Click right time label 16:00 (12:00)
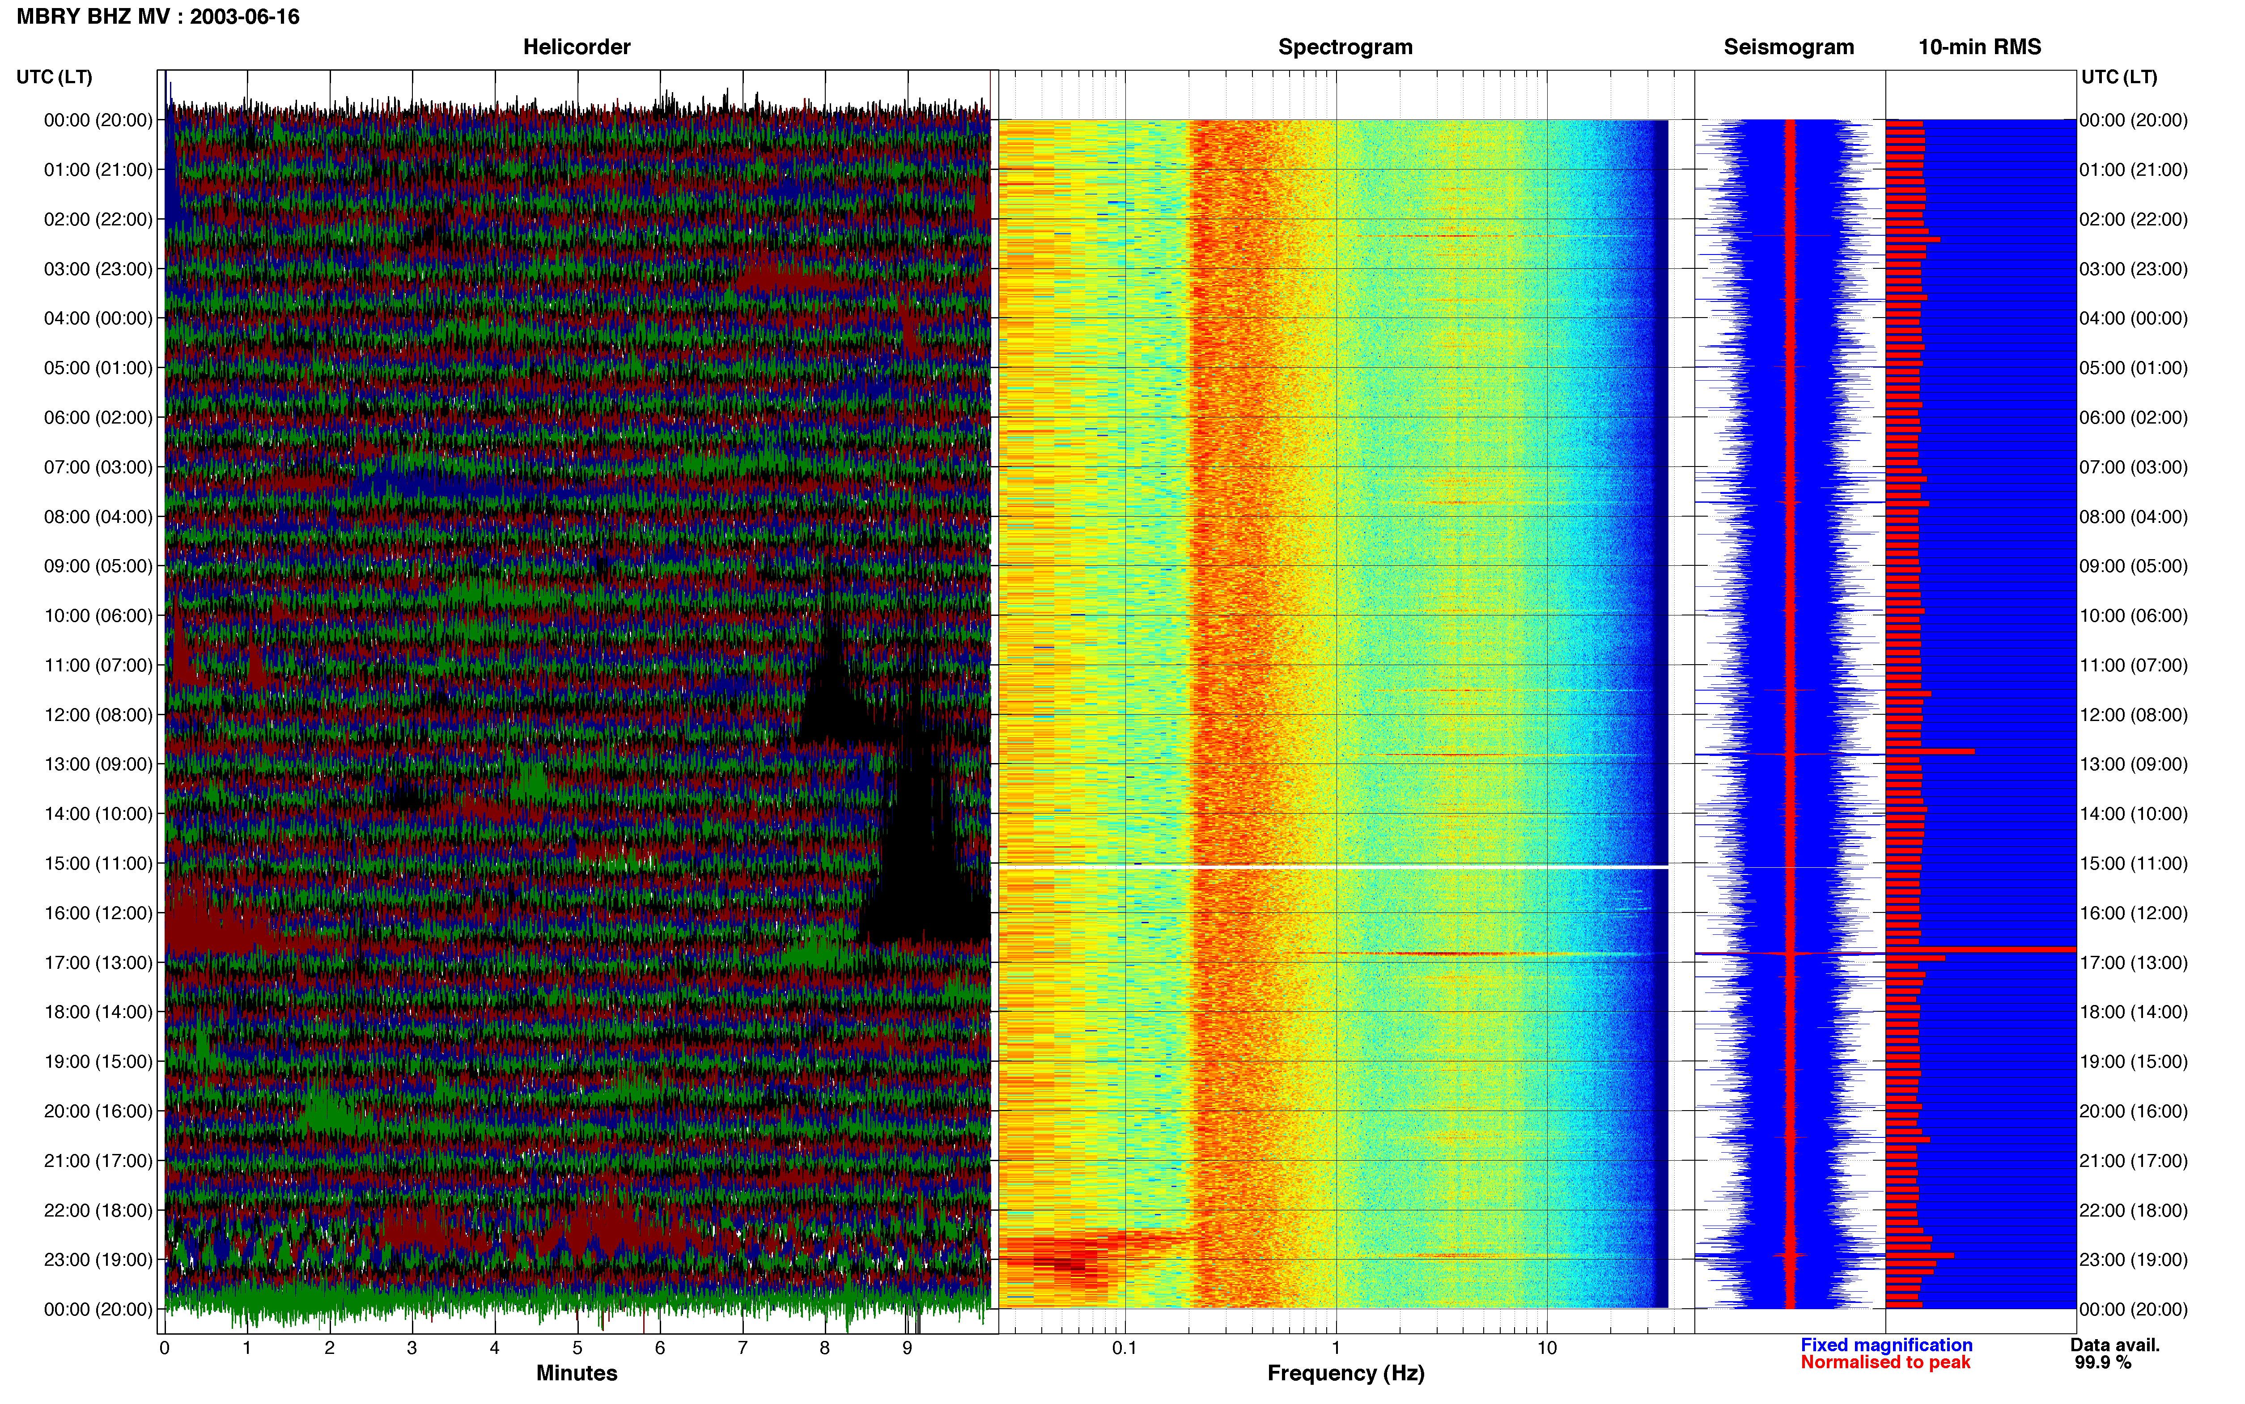 (x=2134, y=913)
